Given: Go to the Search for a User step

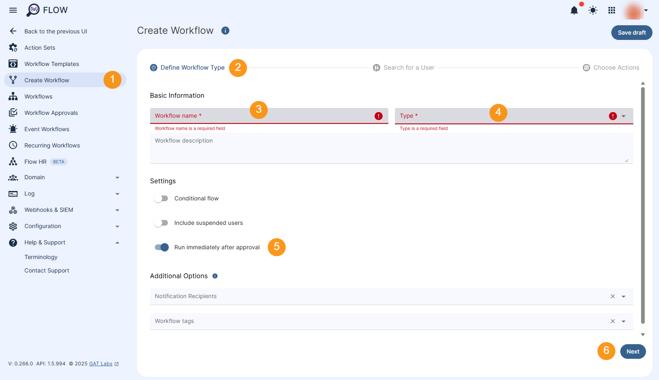Looking at the screenshot, I should pyautogui.click(x=409, y=67).
